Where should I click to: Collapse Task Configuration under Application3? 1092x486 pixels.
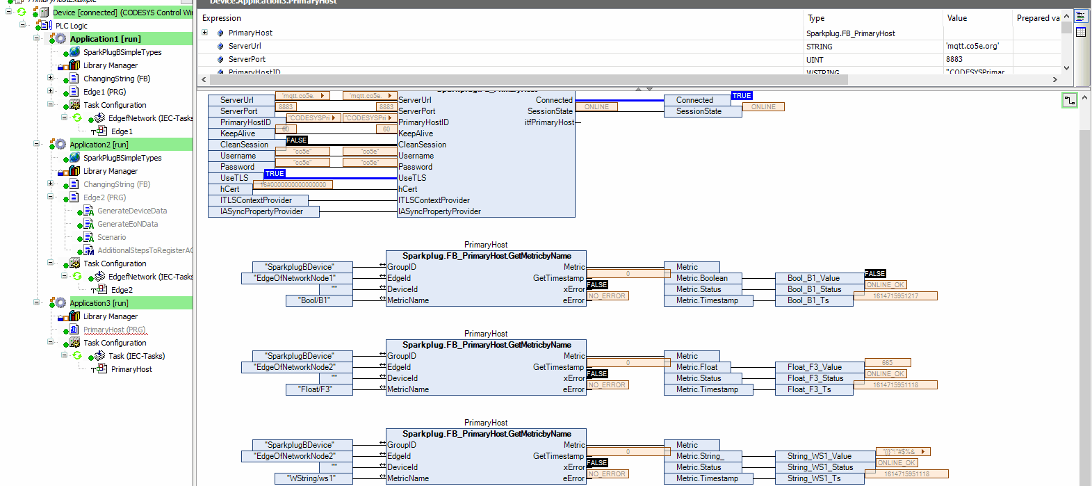(50, 342)
